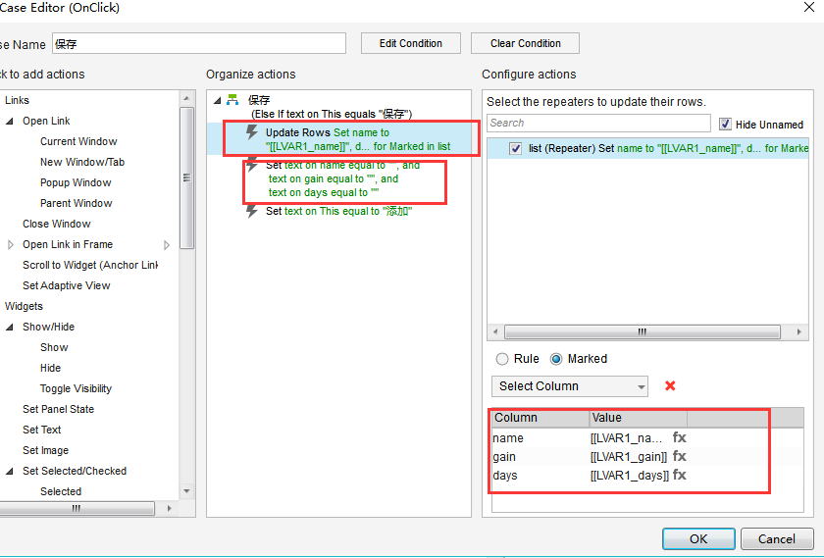The image size is (824, 558).
Task: Uncheck the list (Repeater) checkbox
Action: 516,149
